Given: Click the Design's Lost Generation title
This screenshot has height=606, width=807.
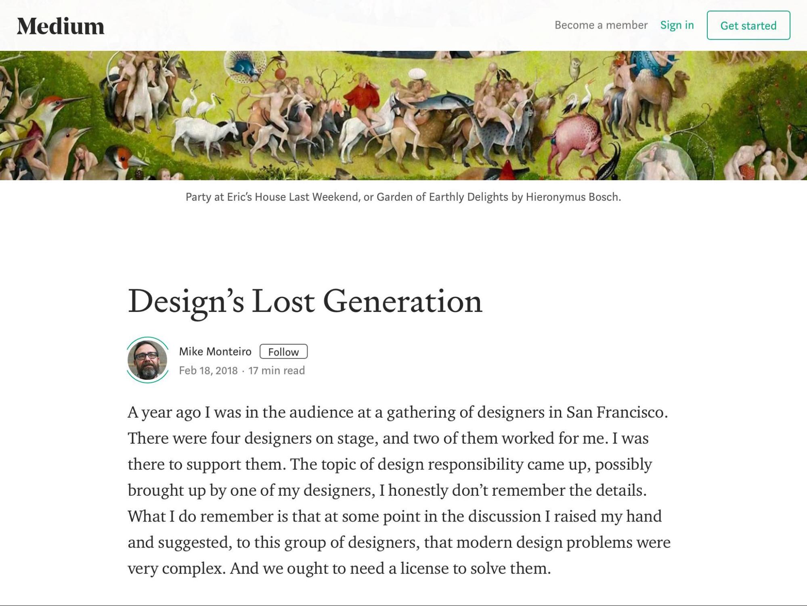Looking at the screenshot, I should pyautogui.click(x=305, y=302).
